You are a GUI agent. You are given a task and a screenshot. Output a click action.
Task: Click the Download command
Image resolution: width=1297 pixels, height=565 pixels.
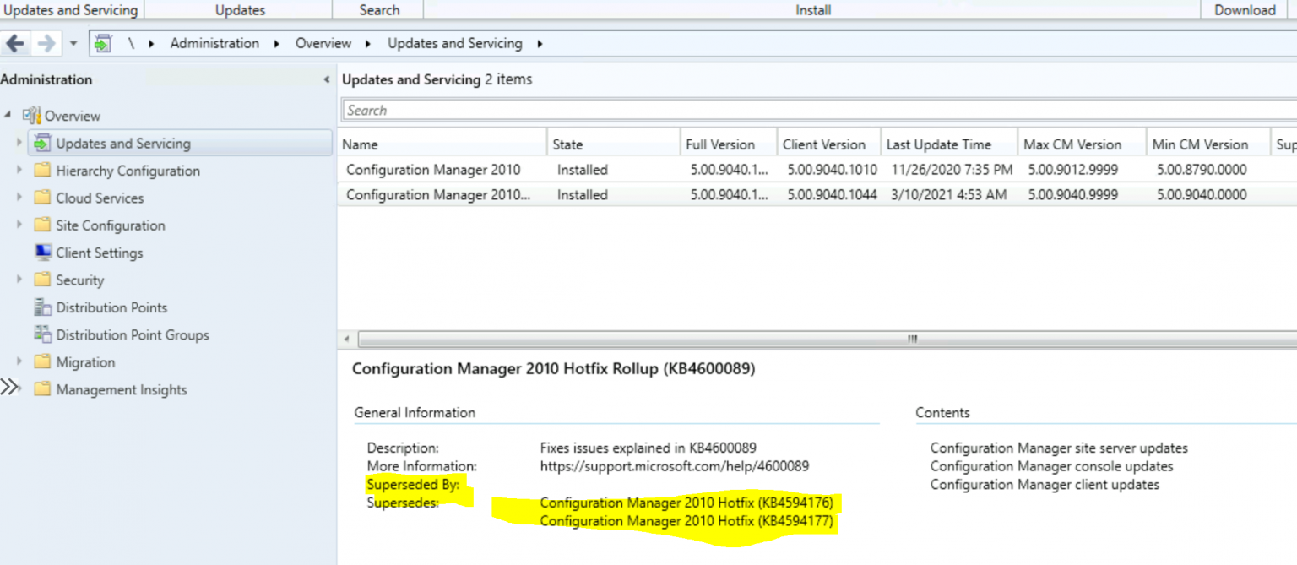(1245, 9)
